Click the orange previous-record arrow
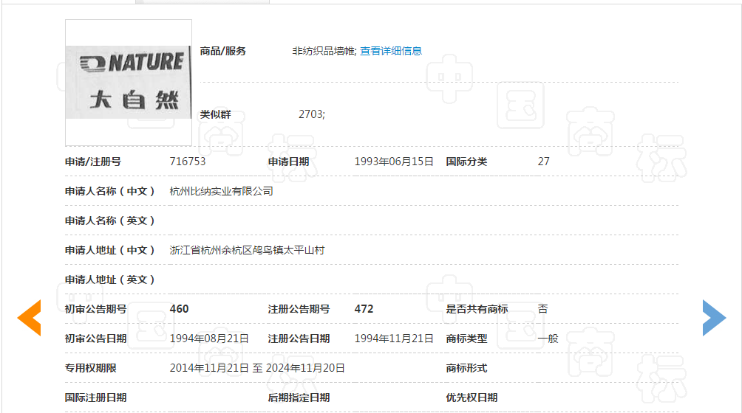This screenshot has width=742, height=413. click(30, 318)
